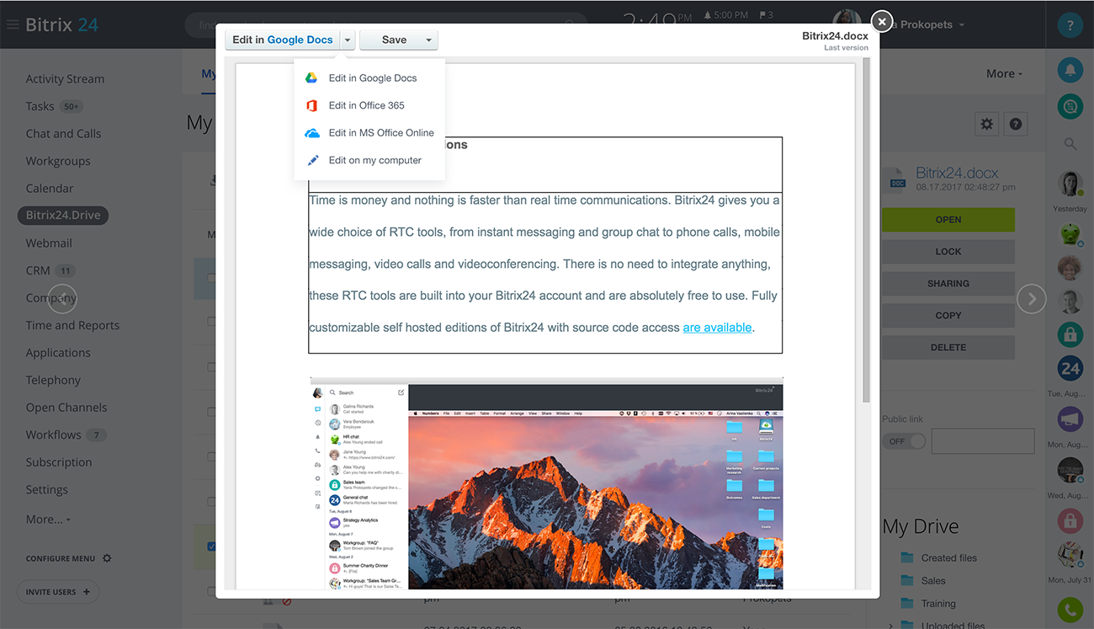Expand the More dropdown in header
1094x629 pixels.
[1004, 73]
